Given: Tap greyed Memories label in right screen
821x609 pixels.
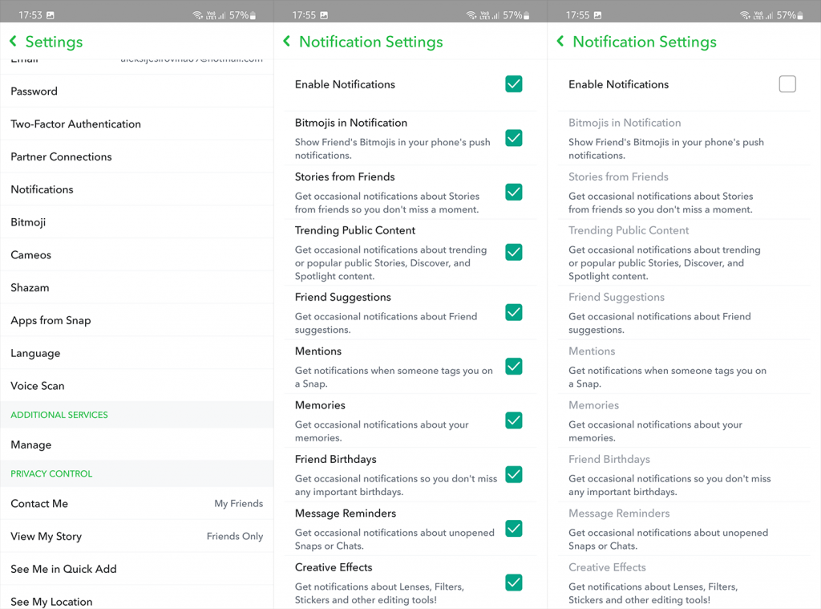Looking at the screenshot, I should click(594, 405).
